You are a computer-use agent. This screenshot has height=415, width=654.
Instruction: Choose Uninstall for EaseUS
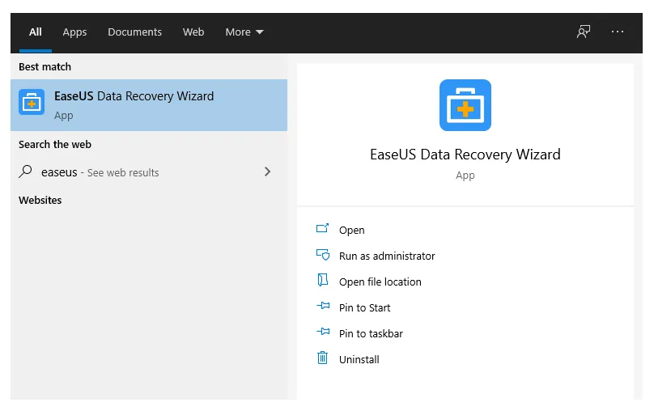(359, 359)
